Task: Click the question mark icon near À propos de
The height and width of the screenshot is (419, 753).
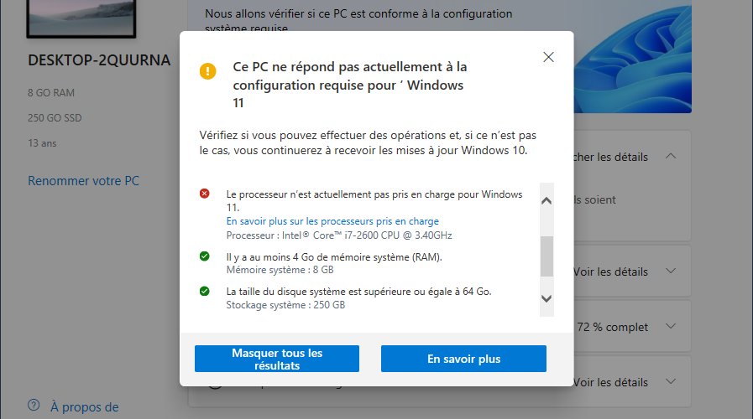Action: pyautogui.click(x=34, y=405)
